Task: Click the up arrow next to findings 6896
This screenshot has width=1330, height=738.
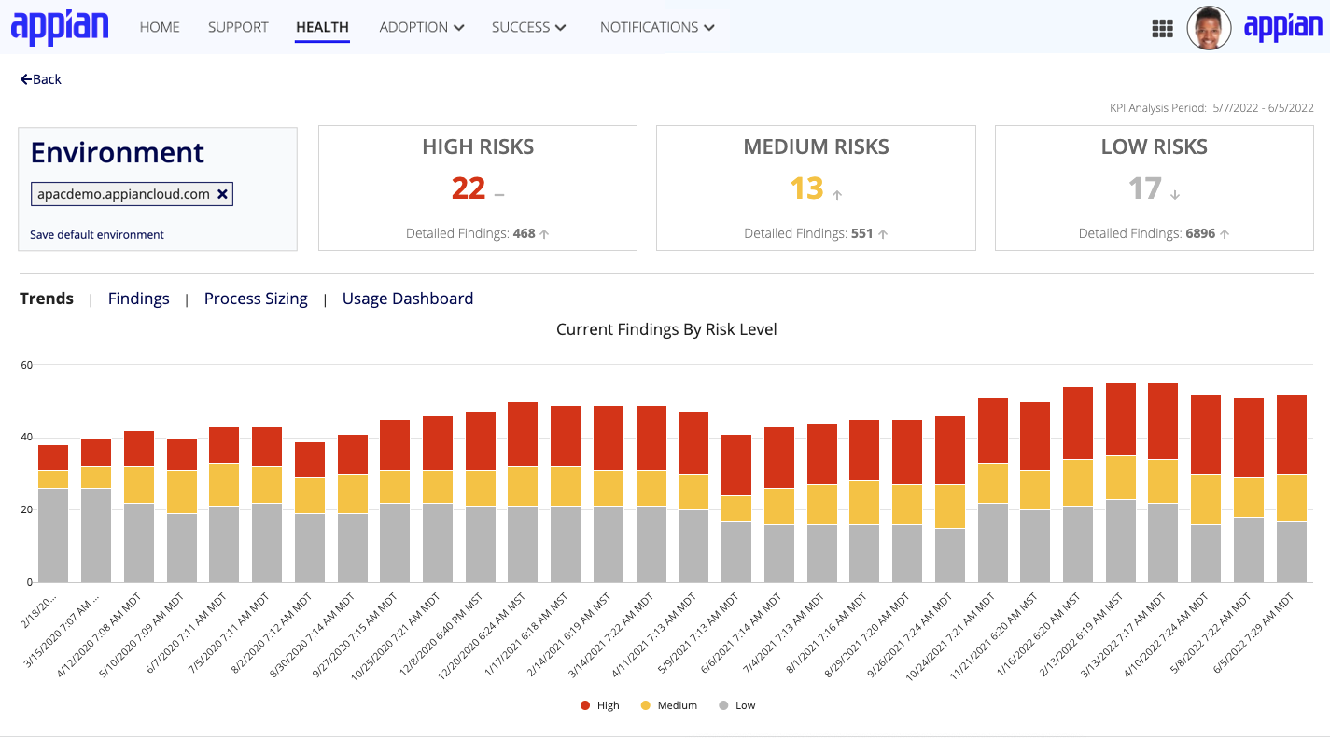Action: point(1225,234)
